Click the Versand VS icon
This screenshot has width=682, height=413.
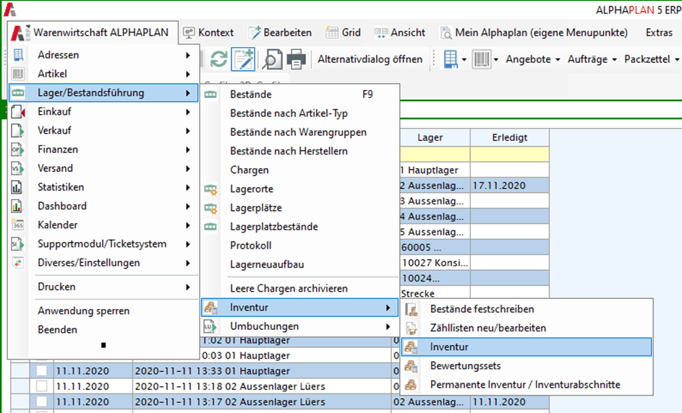coord(18,168)
